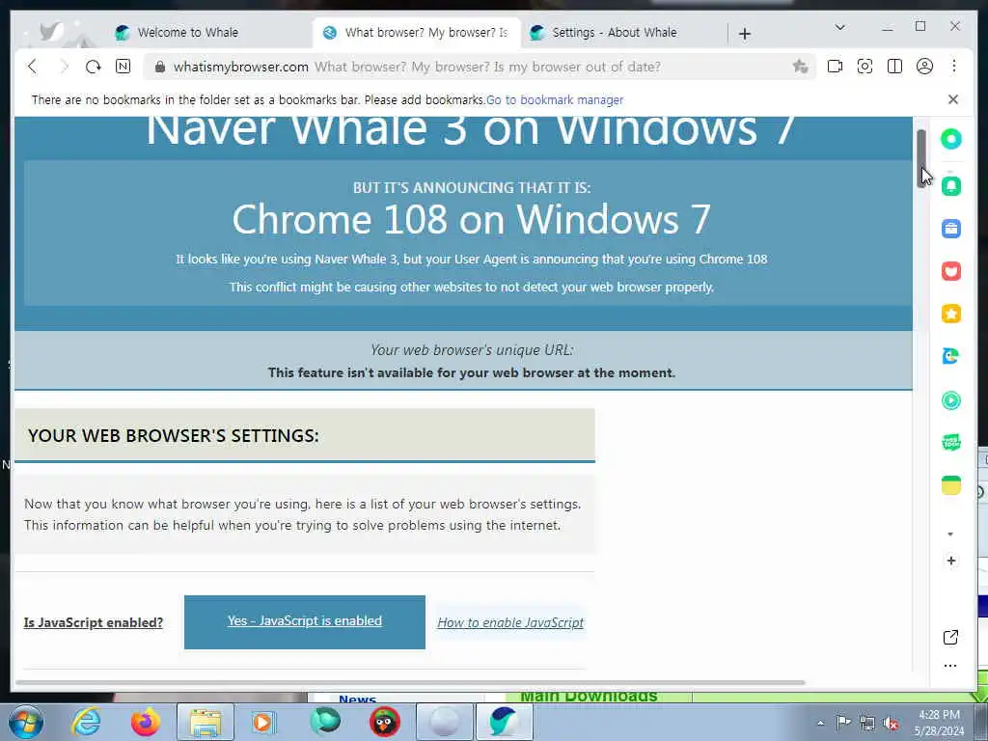Open Windows Media Player from taskbar
The image size is (988, 741).
(x=262, y=722)
